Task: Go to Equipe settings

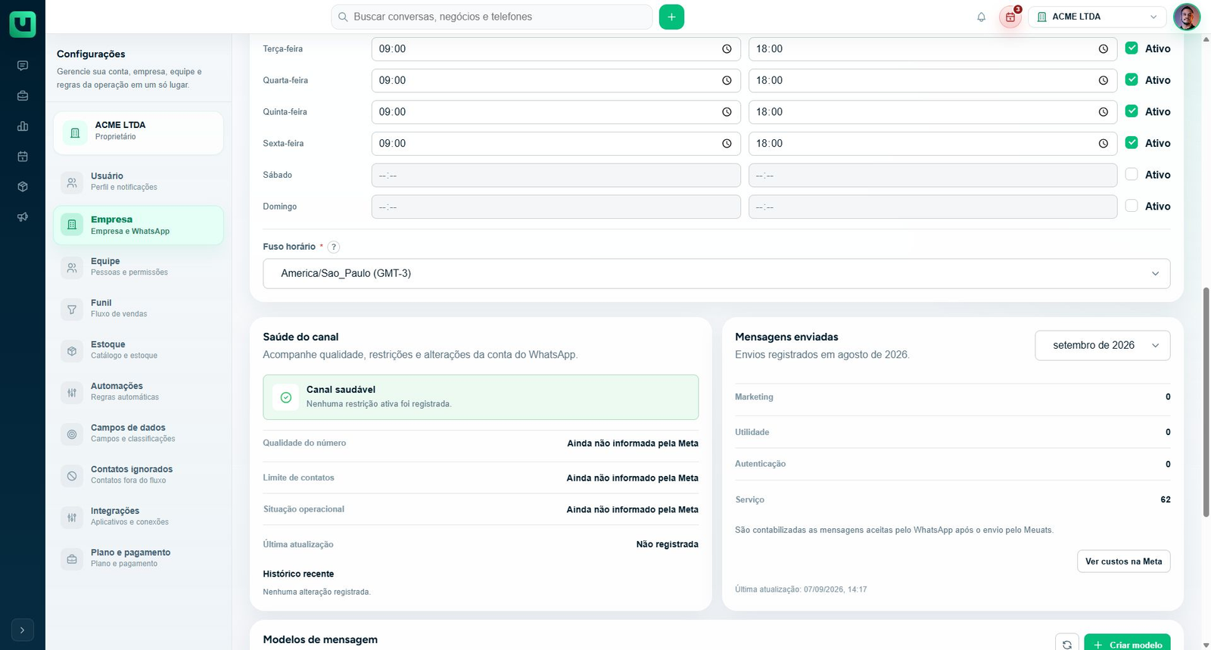Action: coord(139,266)
